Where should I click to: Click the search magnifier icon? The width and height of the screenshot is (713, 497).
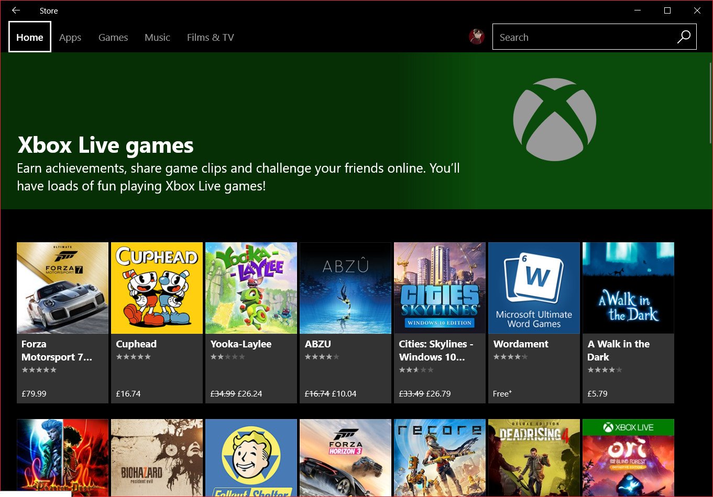pos(684,37)
